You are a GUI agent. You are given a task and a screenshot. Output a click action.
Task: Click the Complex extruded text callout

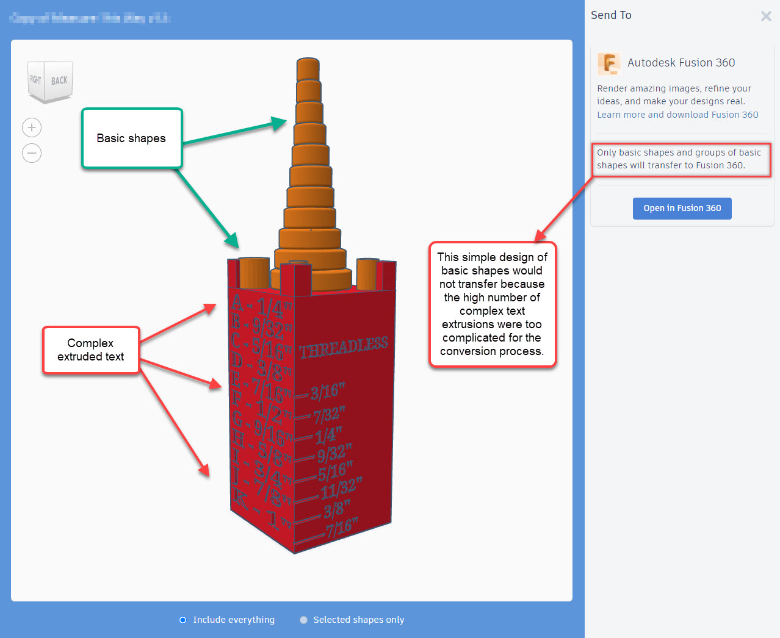pyautogui.click(x=90, y=350)
